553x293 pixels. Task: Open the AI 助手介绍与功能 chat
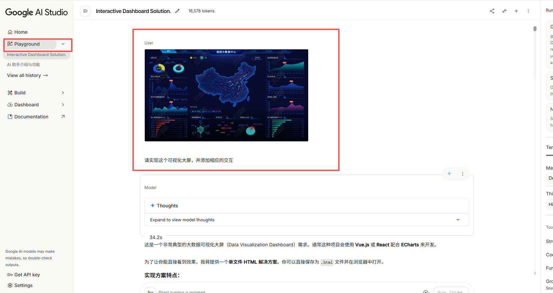click(23, 65)
